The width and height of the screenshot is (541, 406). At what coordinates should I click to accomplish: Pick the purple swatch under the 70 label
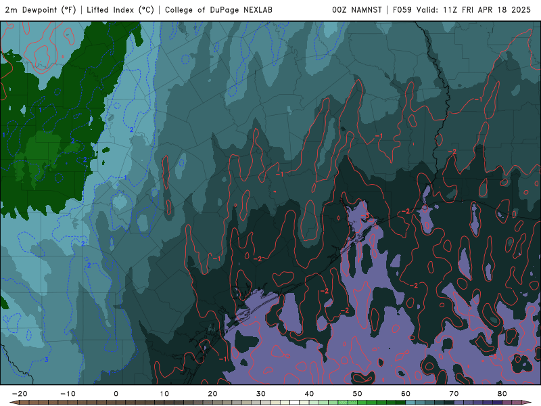click(x=459, y=403)
